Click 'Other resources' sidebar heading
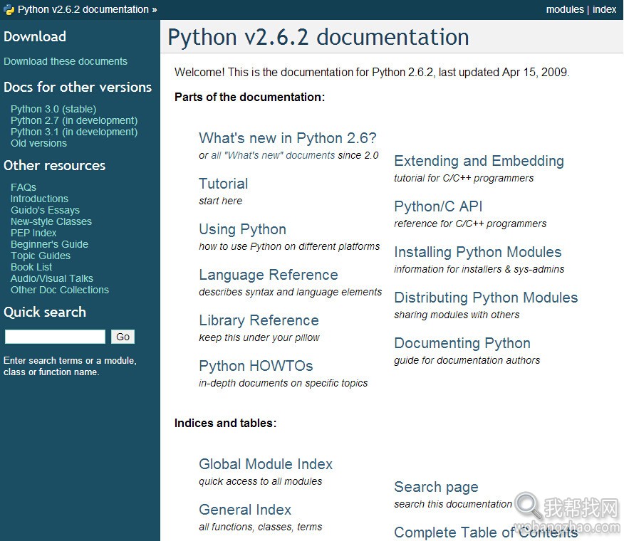624x541 pixels. [x=55, y=165]
